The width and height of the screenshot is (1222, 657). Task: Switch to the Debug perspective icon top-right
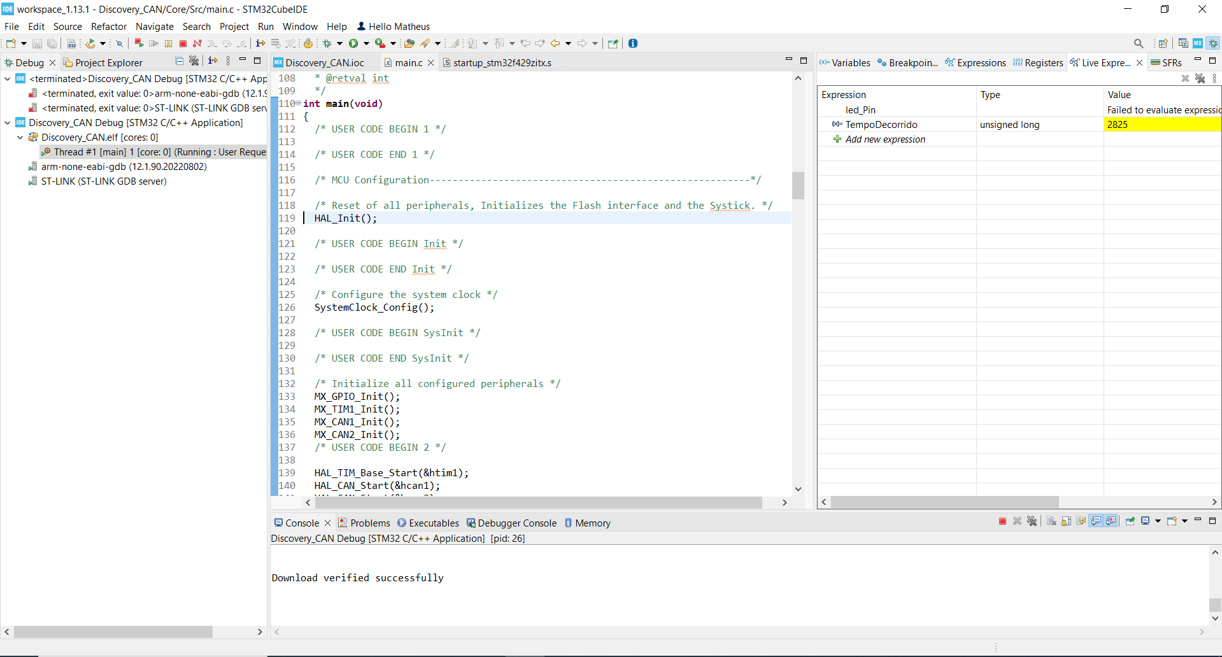1213,43
